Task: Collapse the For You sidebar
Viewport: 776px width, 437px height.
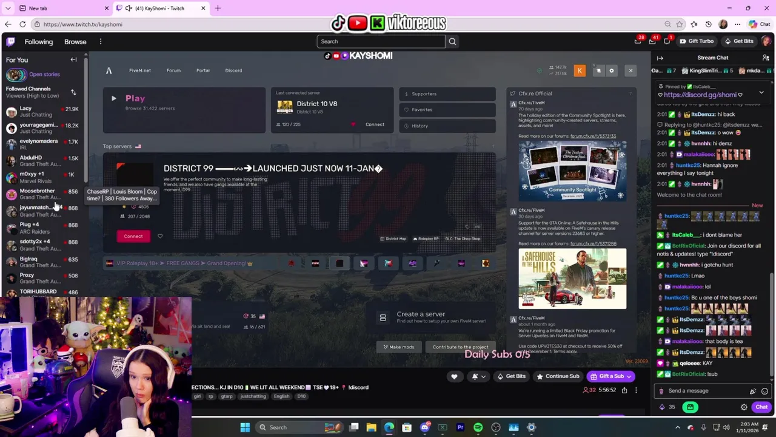Action: (x=73, y=59)
